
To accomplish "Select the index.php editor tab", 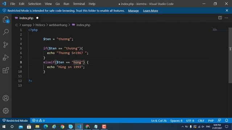I will [26, 18].
